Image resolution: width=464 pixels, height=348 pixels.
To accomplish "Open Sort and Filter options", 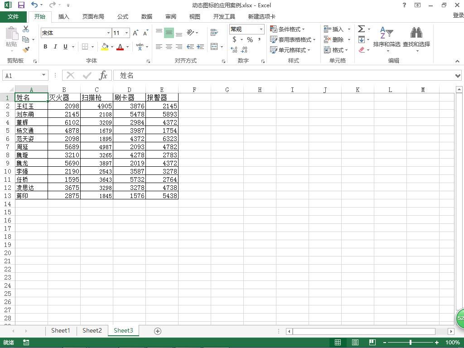I will 387,39.
